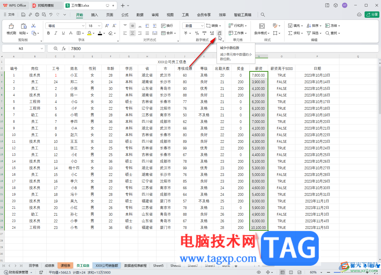Open the font name 等线 dropdown
The image size is (381, 275).
(x=83, y=26)
